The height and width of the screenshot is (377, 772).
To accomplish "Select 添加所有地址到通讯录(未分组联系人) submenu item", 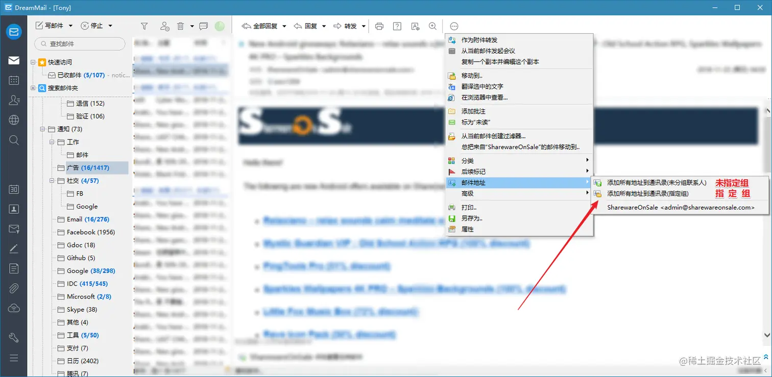I will tap(680, 183).
